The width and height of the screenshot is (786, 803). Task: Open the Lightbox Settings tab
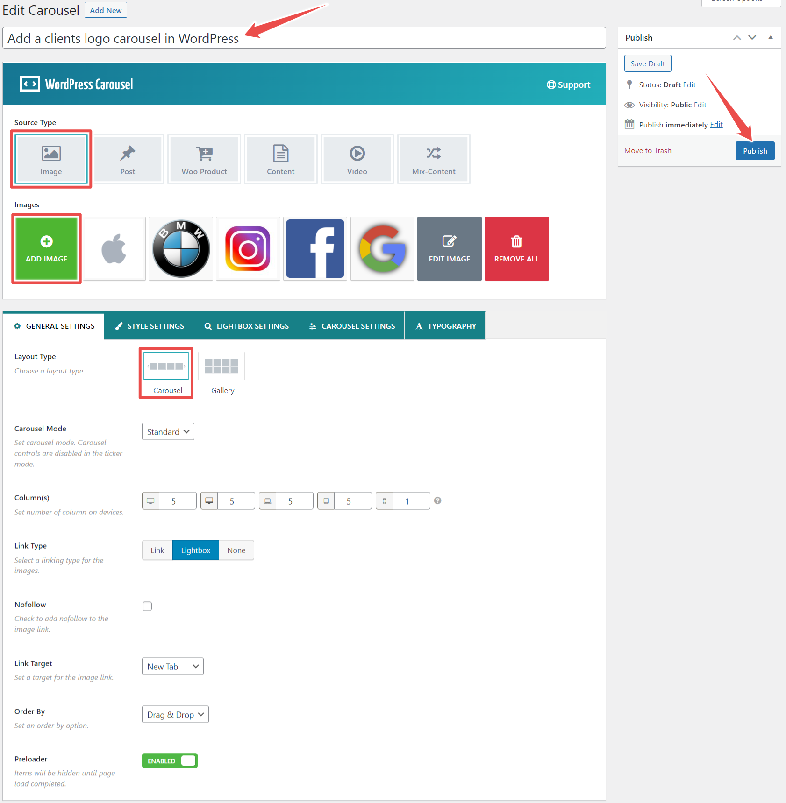tap(246, 326)
